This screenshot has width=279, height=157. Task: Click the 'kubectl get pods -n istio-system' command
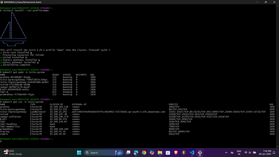[x=24, y=73]
